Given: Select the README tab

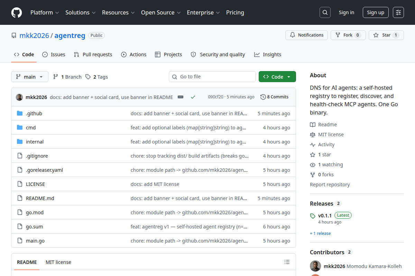Looking at the screenshot, I should click(27, 262).
